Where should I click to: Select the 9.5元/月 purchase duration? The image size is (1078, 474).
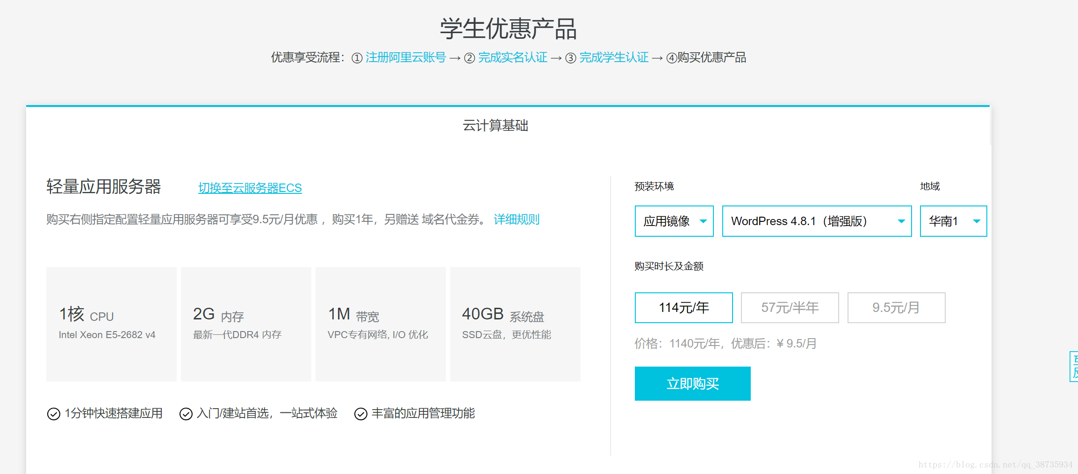pos(896,308)
